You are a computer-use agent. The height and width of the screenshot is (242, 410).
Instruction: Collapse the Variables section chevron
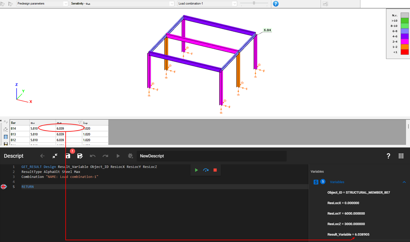404,182
